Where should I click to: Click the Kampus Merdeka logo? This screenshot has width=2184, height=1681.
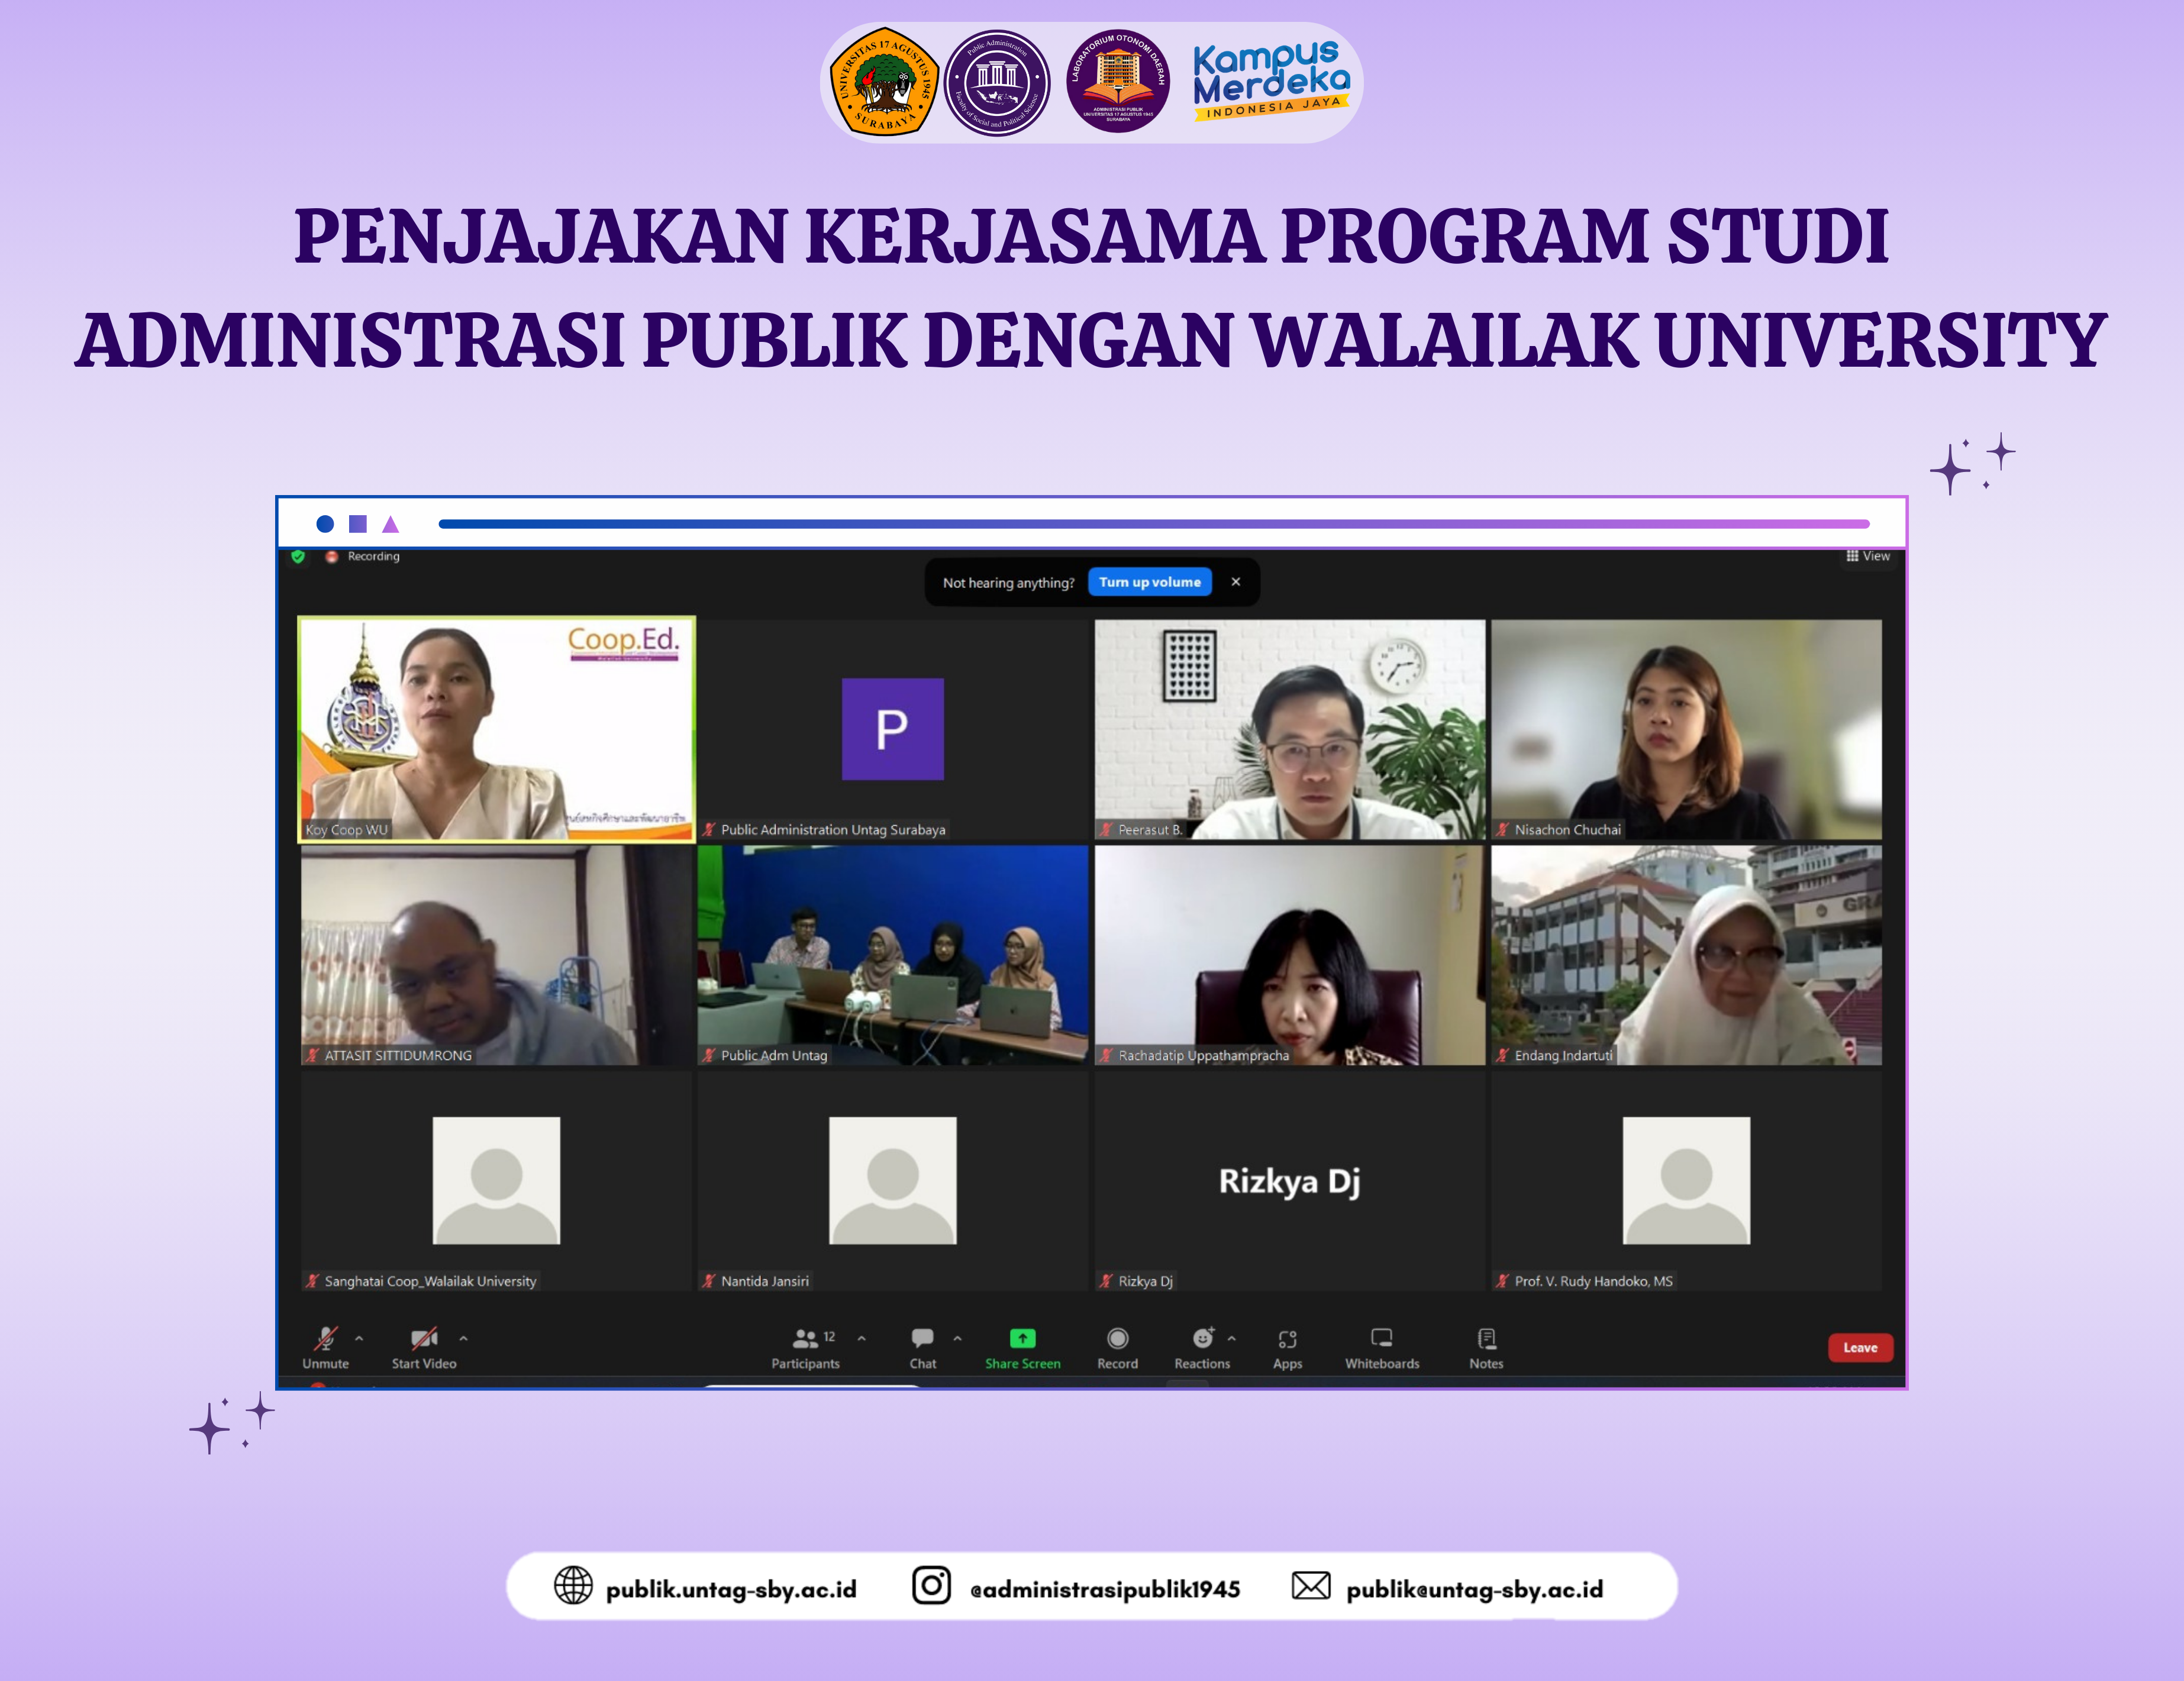pos(1271,81)
